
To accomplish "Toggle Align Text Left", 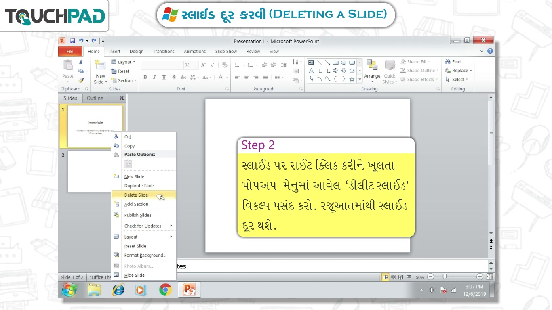I will pos(237,77).
